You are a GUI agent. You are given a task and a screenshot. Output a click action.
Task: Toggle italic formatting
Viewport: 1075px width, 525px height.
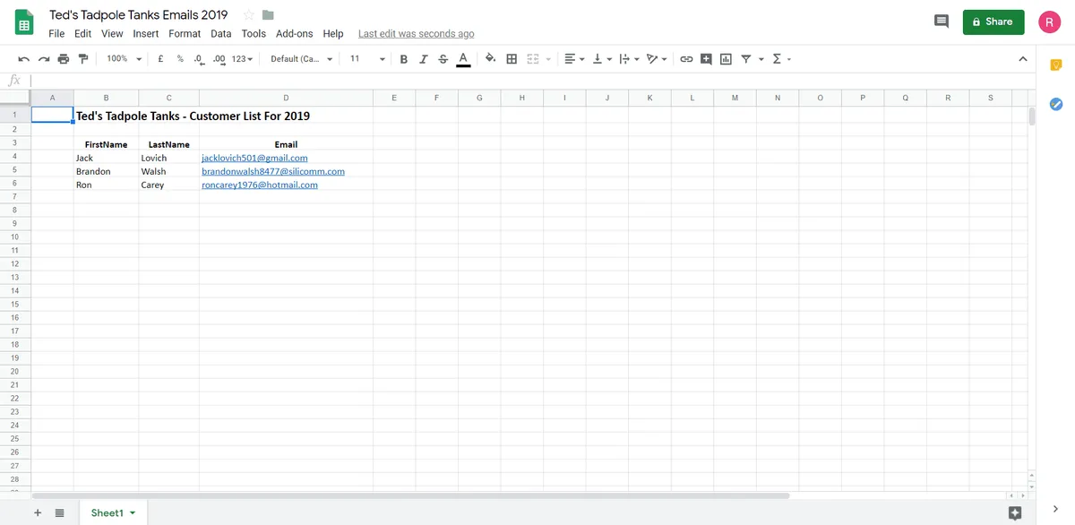(x=423, y=59)
